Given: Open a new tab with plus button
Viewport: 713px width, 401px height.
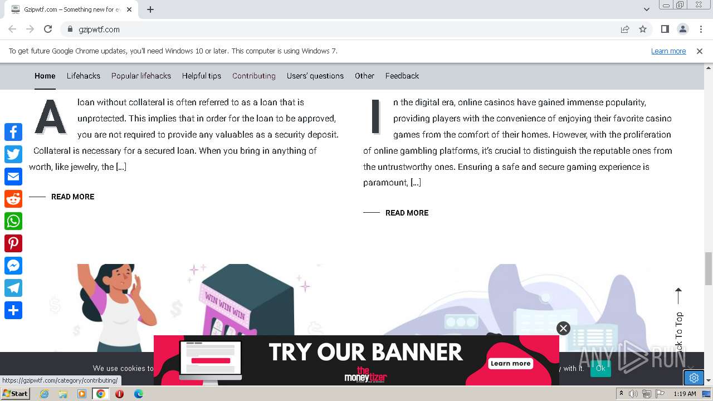Looking at the screenshot, I should [150, 9].
